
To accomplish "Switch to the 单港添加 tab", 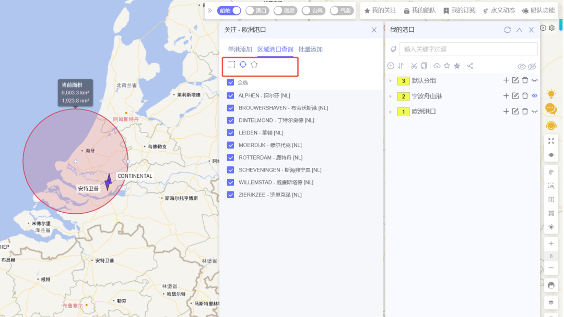I will (x=240, y=50).
